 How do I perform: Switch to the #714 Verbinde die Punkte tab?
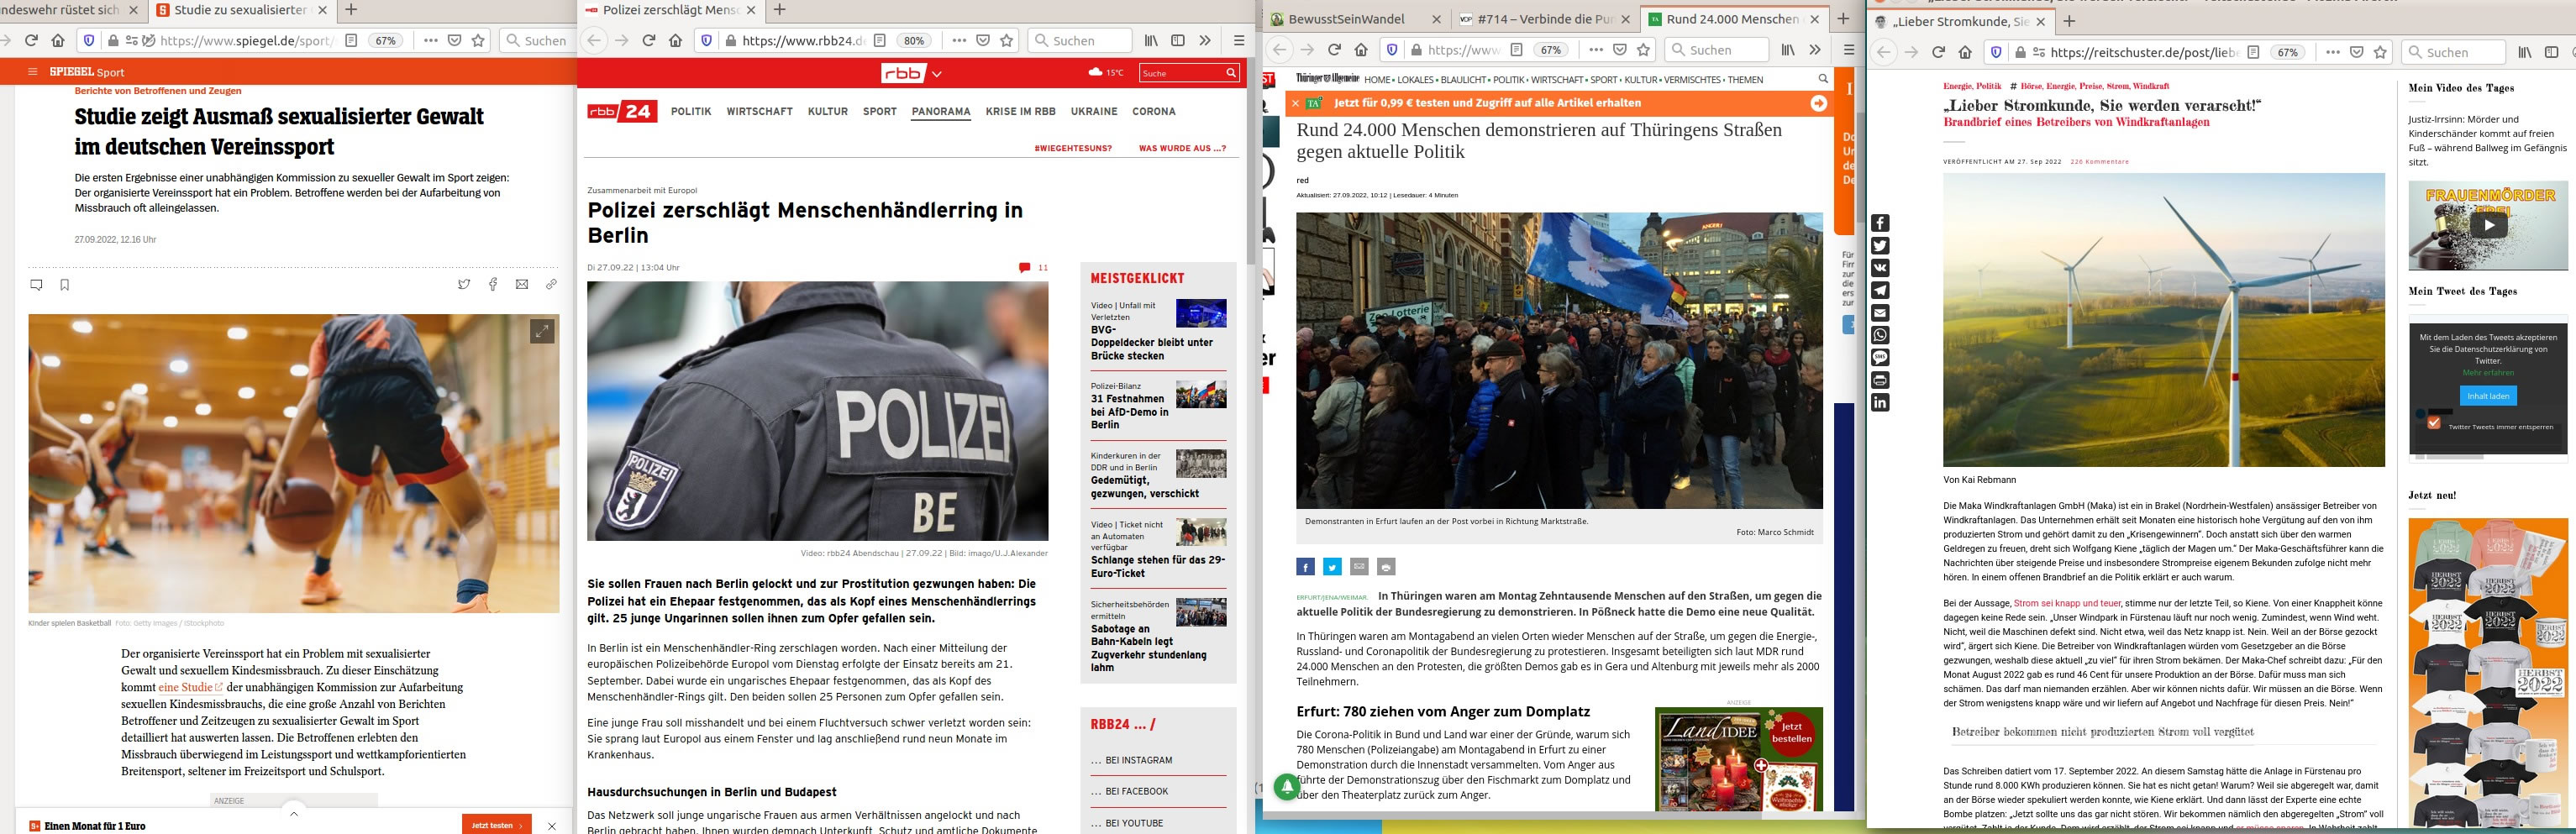point(1544,19)
